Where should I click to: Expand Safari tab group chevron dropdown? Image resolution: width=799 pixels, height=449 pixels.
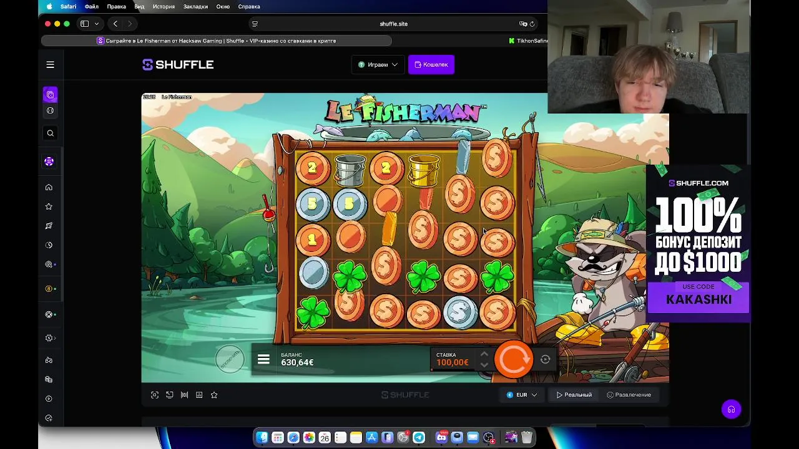[x=96, y=24]
